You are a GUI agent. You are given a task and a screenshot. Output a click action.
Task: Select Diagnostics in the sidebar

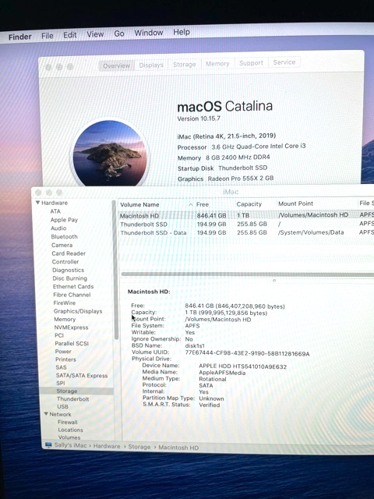pos(68,270)
